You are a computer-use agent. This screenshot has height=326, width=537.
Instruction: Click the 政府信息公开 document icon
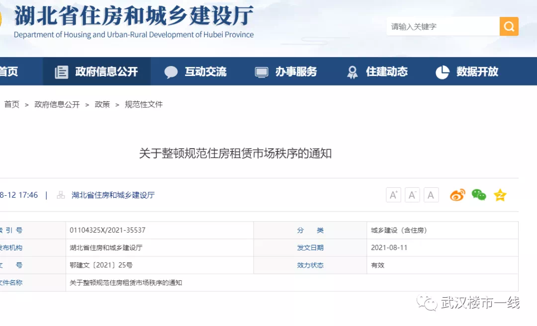point(62,72)
